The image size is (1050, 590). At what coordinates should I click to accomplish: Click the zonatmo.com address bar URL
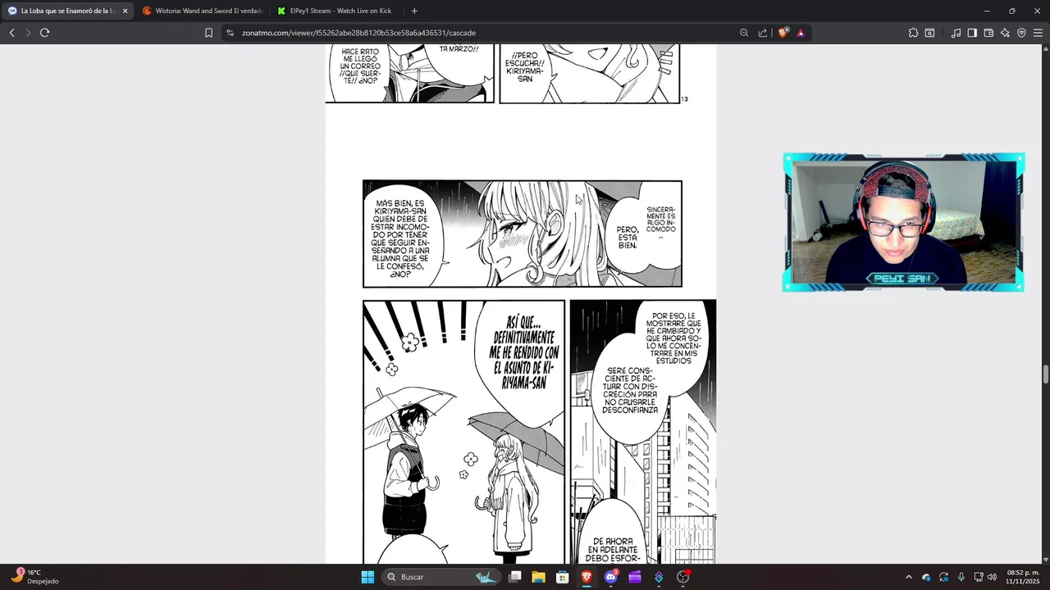pos(358,33)
